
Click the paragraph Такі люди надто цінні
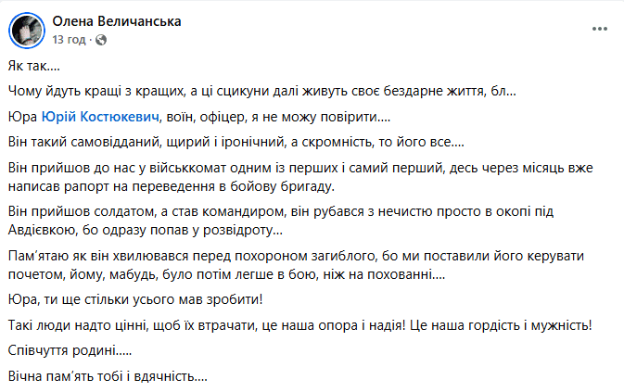(x=300, y=325)
